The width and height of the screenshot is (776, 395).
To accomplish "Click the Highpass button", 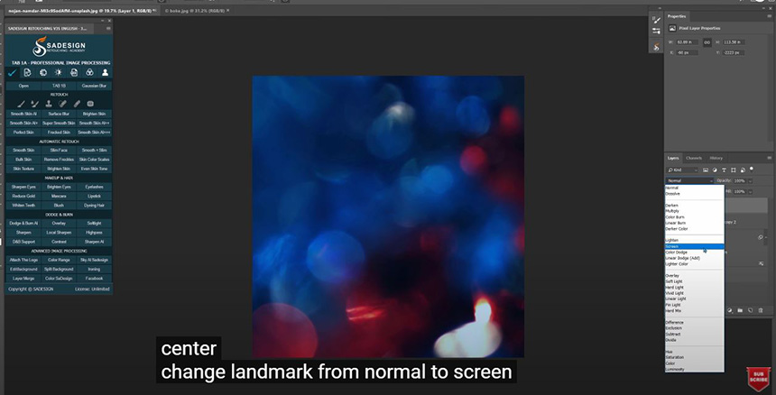I will pos(94,233).
